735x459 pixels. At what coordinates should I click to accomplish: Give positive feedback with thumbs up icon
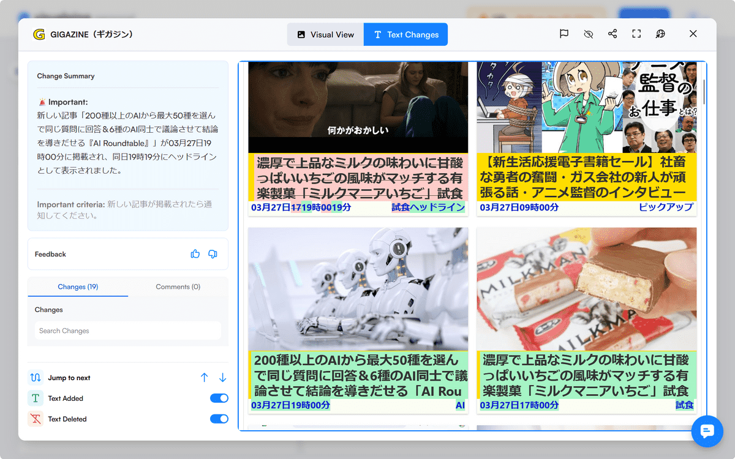(x=195, y=253)
